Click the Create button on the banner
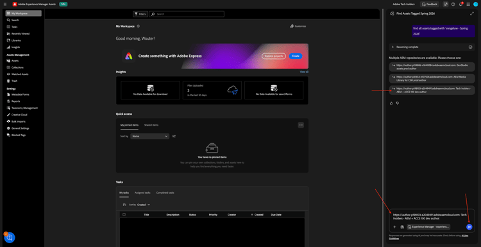The height and width of the screenshot is (247, 481). tap(296, 56)
